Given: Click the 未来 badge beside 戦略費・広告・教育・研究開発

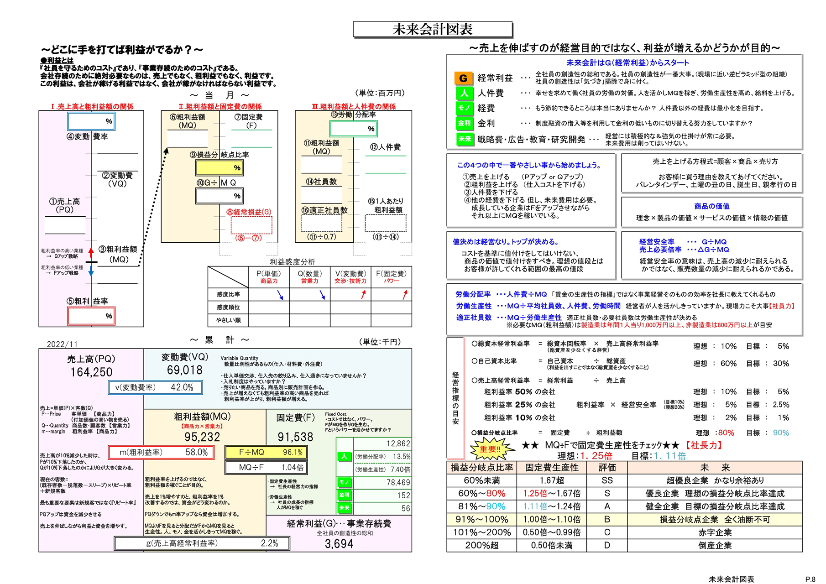Looking at the screenshot, I should tap(464, 139).
